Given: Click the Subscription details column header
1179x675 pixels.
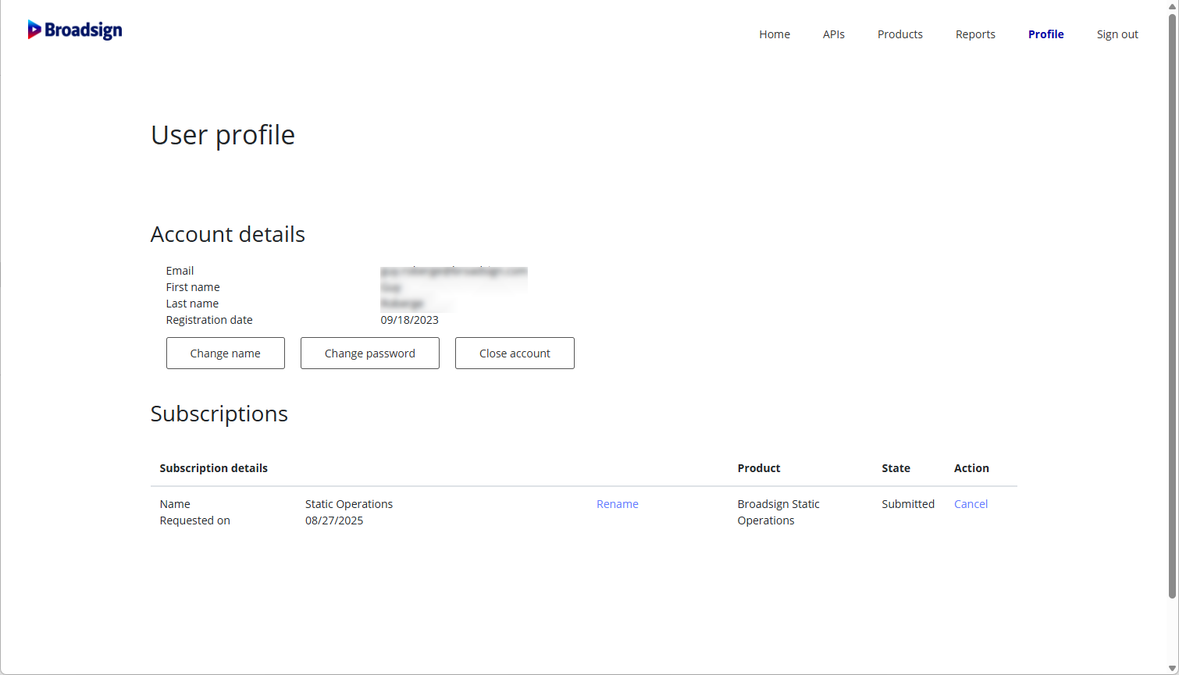Looking at the screenshot, I should [x=213, y=468].
